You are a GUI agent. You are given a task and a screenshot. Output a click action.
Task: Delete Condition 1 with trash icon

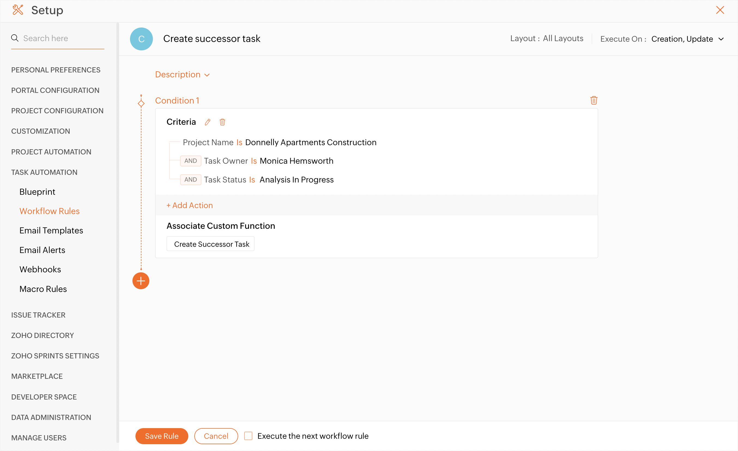[594, 100]
